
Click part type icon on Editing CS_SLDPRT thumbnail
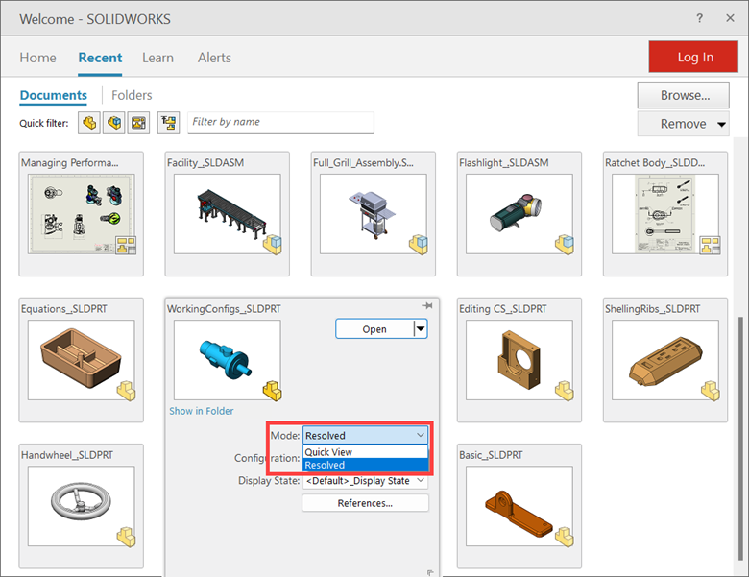565,391
